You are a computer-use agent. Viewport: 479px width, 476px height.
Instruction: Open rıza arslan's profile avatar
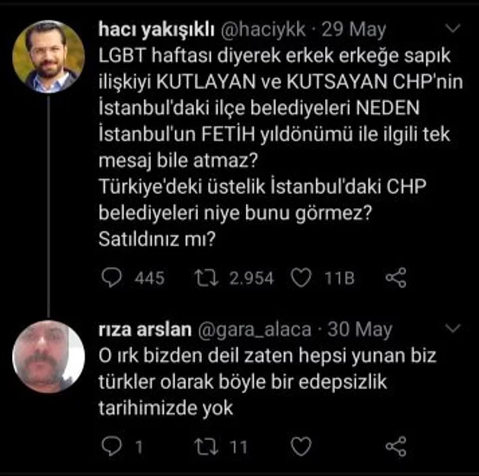(x=49, y=356)
